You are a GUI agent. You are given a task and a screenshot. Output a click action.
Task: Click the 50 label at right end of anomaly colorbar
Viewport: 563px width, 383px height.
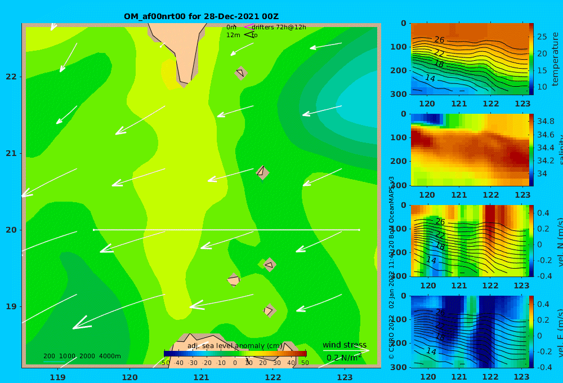pyautogui.click(x=305, y=363)
